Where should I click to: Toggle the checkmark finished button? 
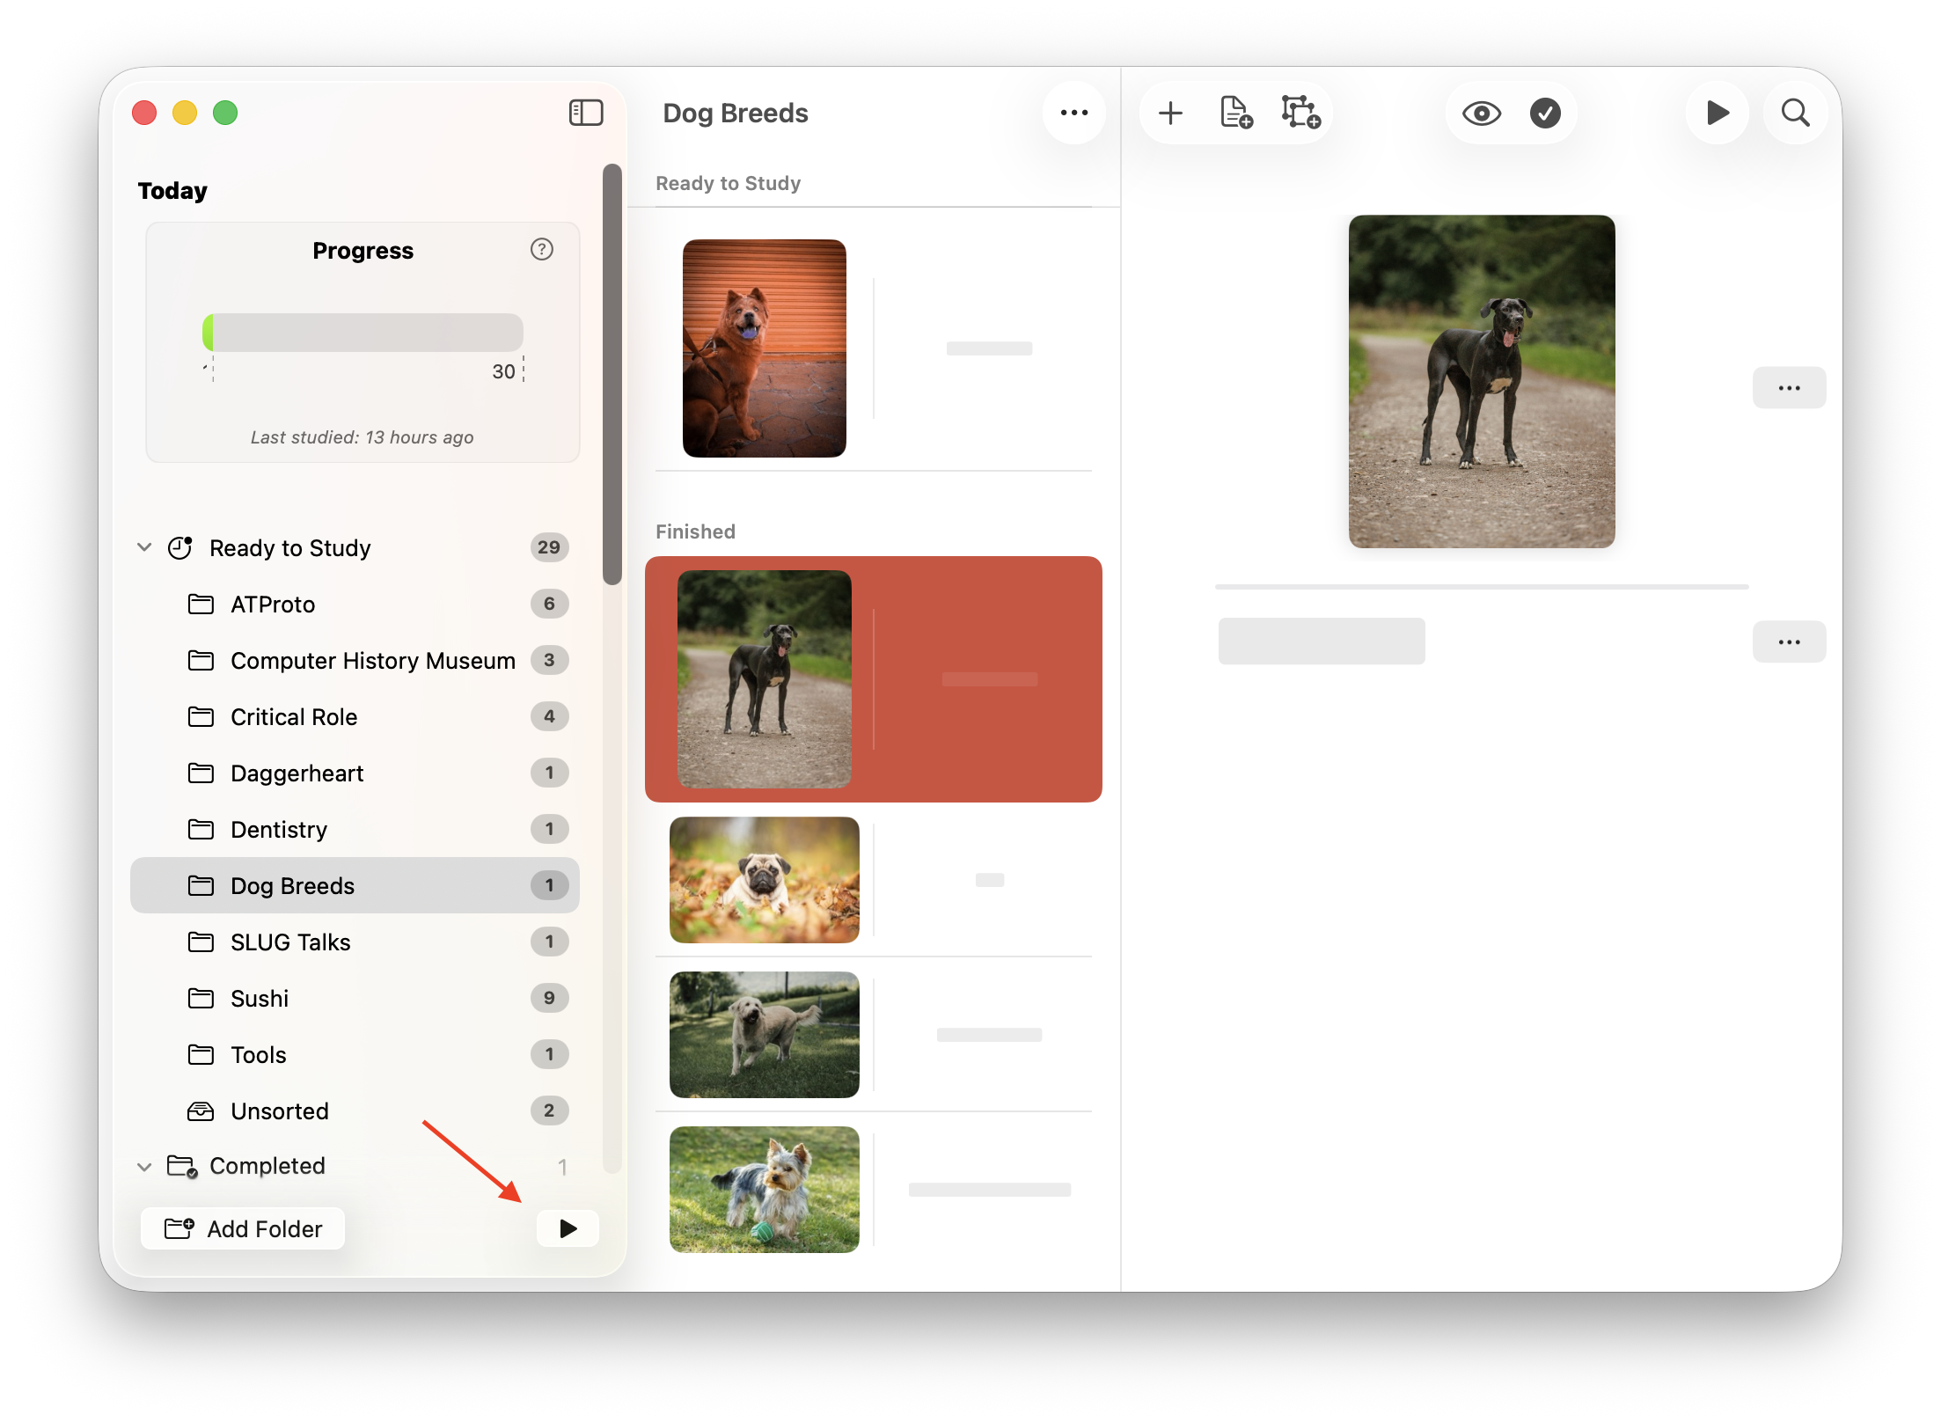(x=1545, y=113)
